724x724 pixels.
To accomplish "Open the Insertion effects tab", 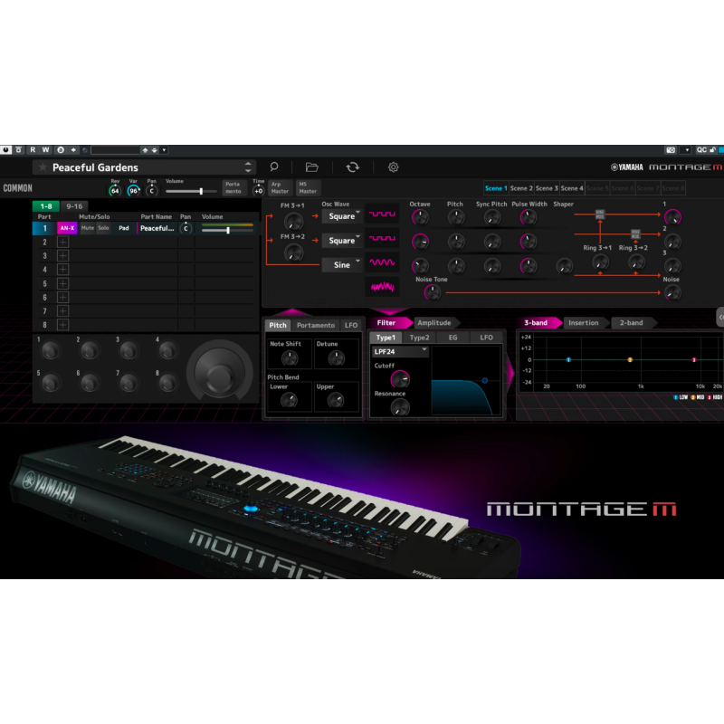I will click(583, 323).
